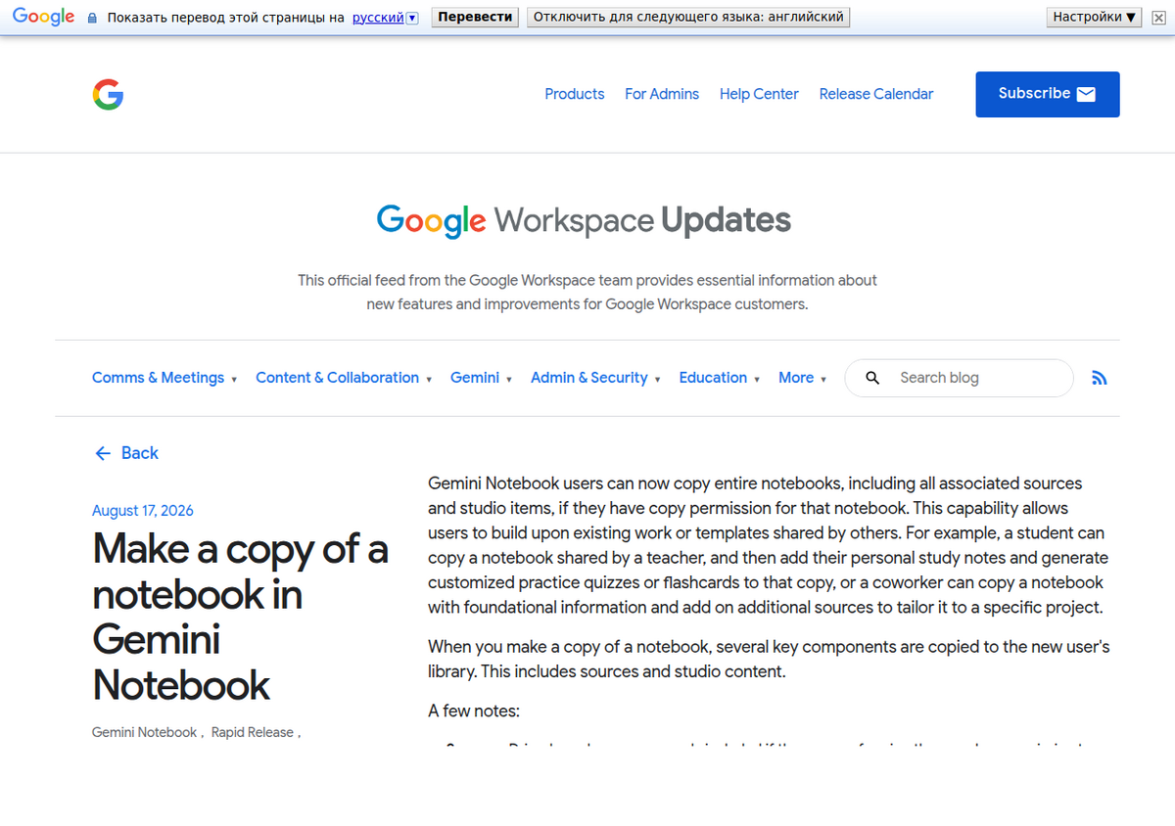Click the Subscribe button
The width and height of the screenshot is (1175, 826).
pyautogui.click(x=1048, y=94)
